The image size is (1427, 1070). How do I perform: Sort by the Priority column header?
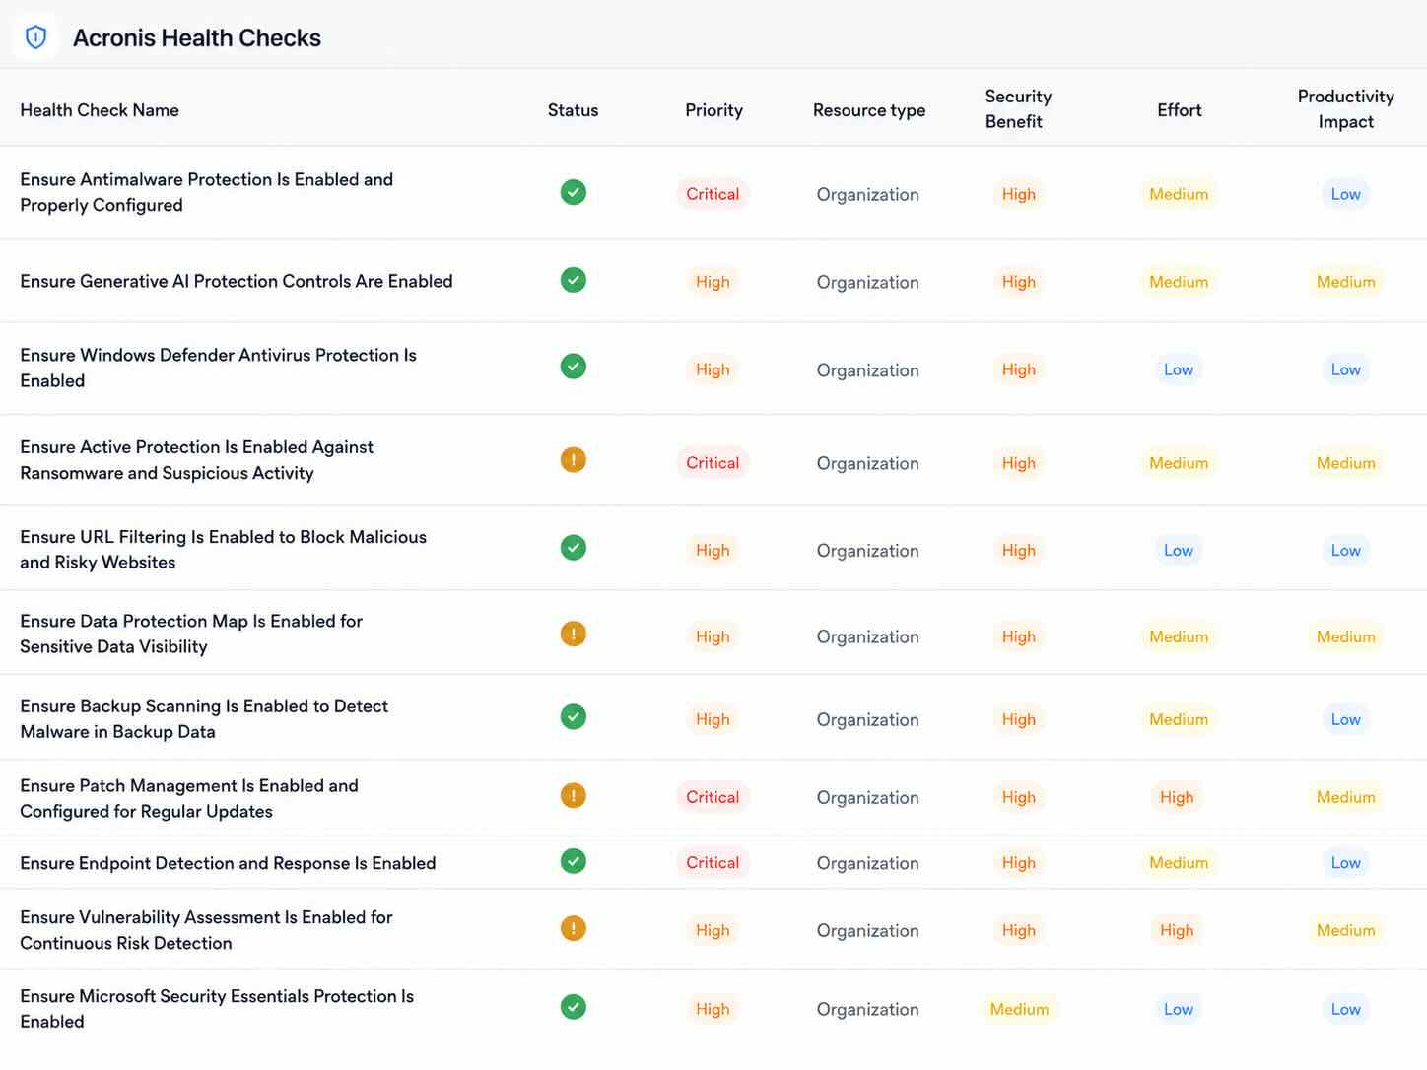coord(714,110)
